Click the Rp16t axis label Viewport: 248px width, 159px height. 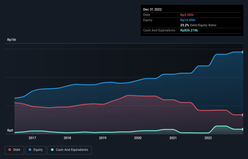coord(11,40)
